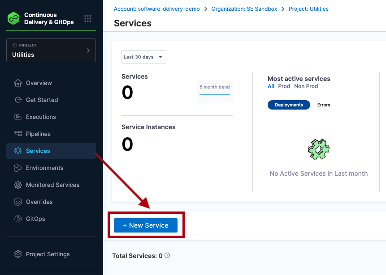Image resolution: width=386 pixels, height=275 pixels.
Task: Open the Last 30 days dropdown
Action: [143, 57]
